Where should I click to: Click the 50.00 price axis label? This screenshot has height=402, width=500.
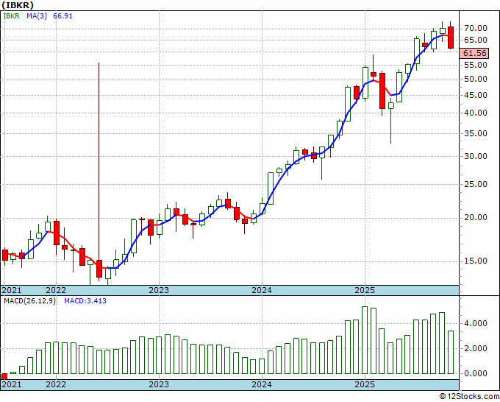pyautogui.click(x=475, y=80)
